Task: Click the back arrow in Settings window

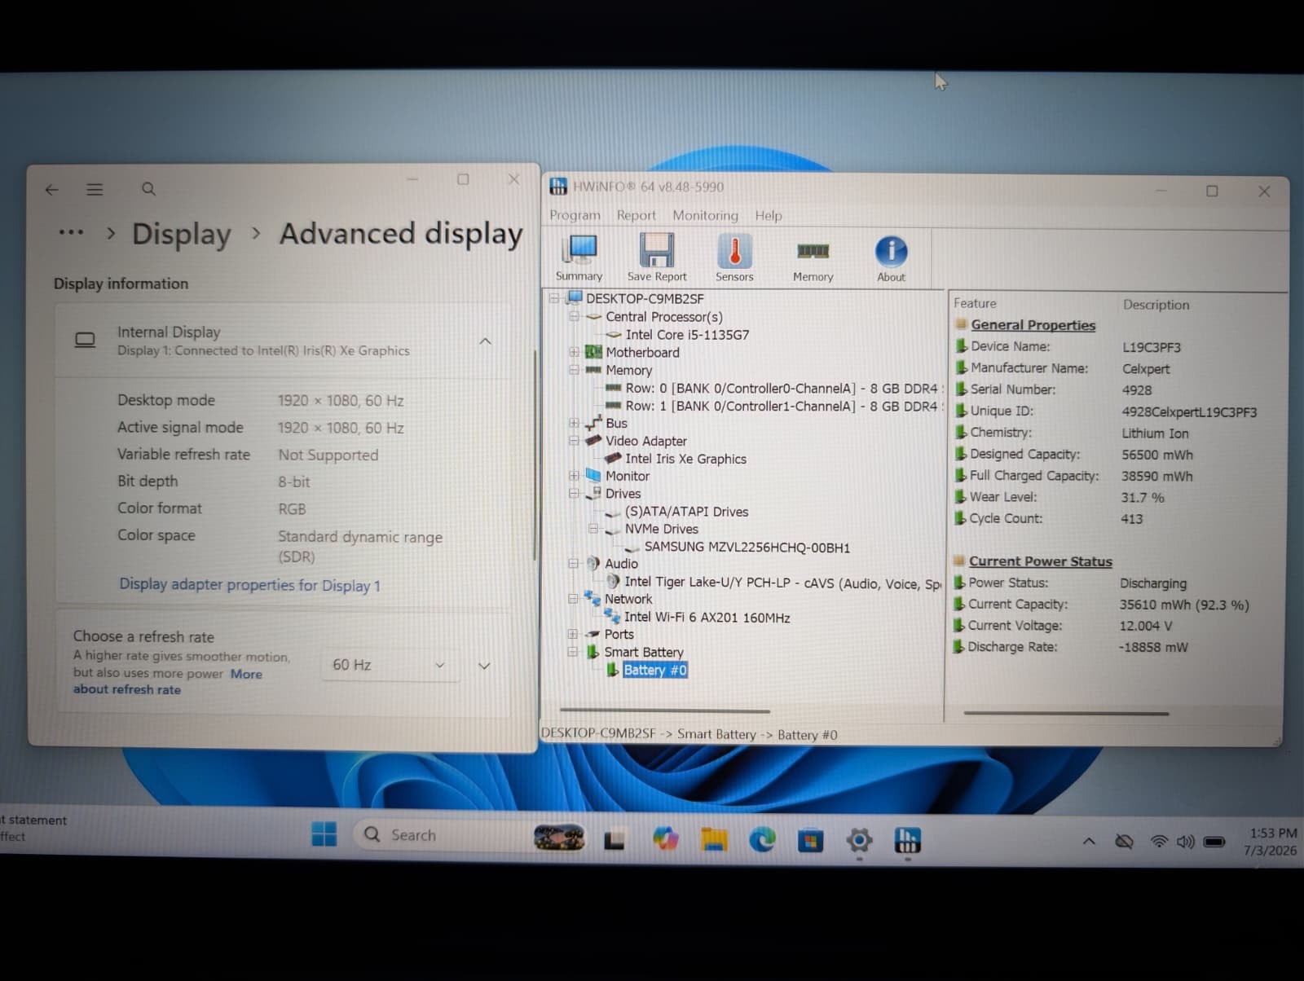Action: coord(52,190)
